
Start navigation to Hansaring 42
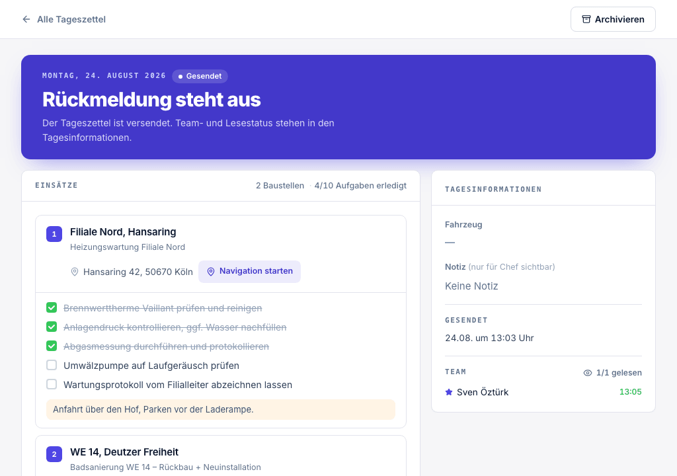point(249,271)
